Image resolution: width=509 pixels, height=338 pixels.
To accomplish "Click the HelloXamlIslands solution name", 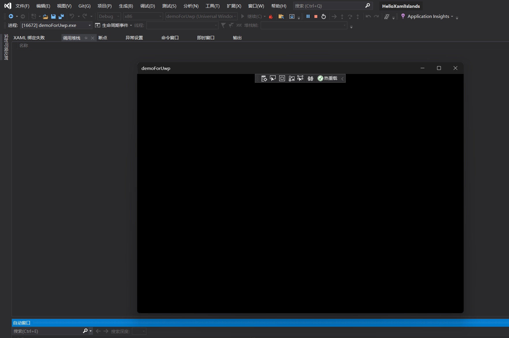I will [401, 6].
